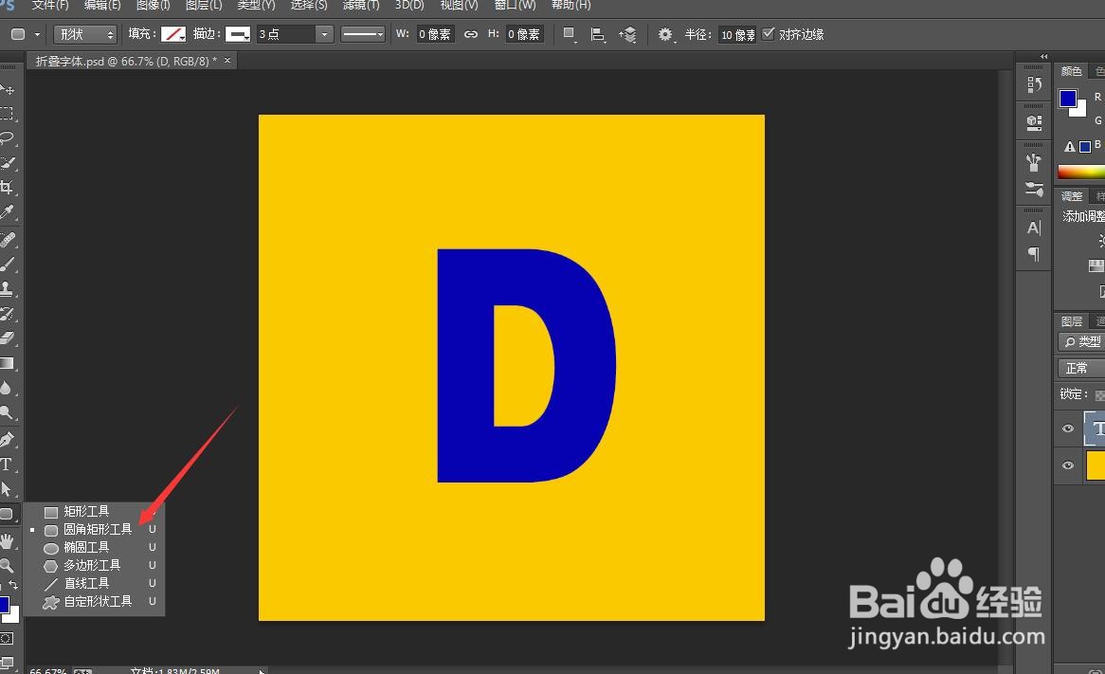Image resolution: width=1105 pixels, height=674 pixels.
Task: Select the History Brush tool
Action: click(x=7, y=314)
